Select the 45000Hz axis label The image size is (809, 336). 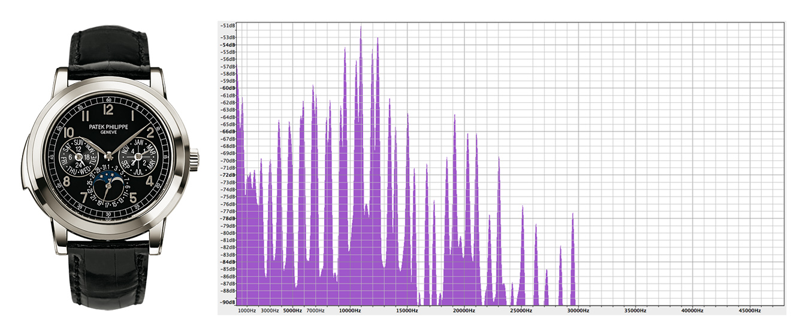[x=750, y=311]
